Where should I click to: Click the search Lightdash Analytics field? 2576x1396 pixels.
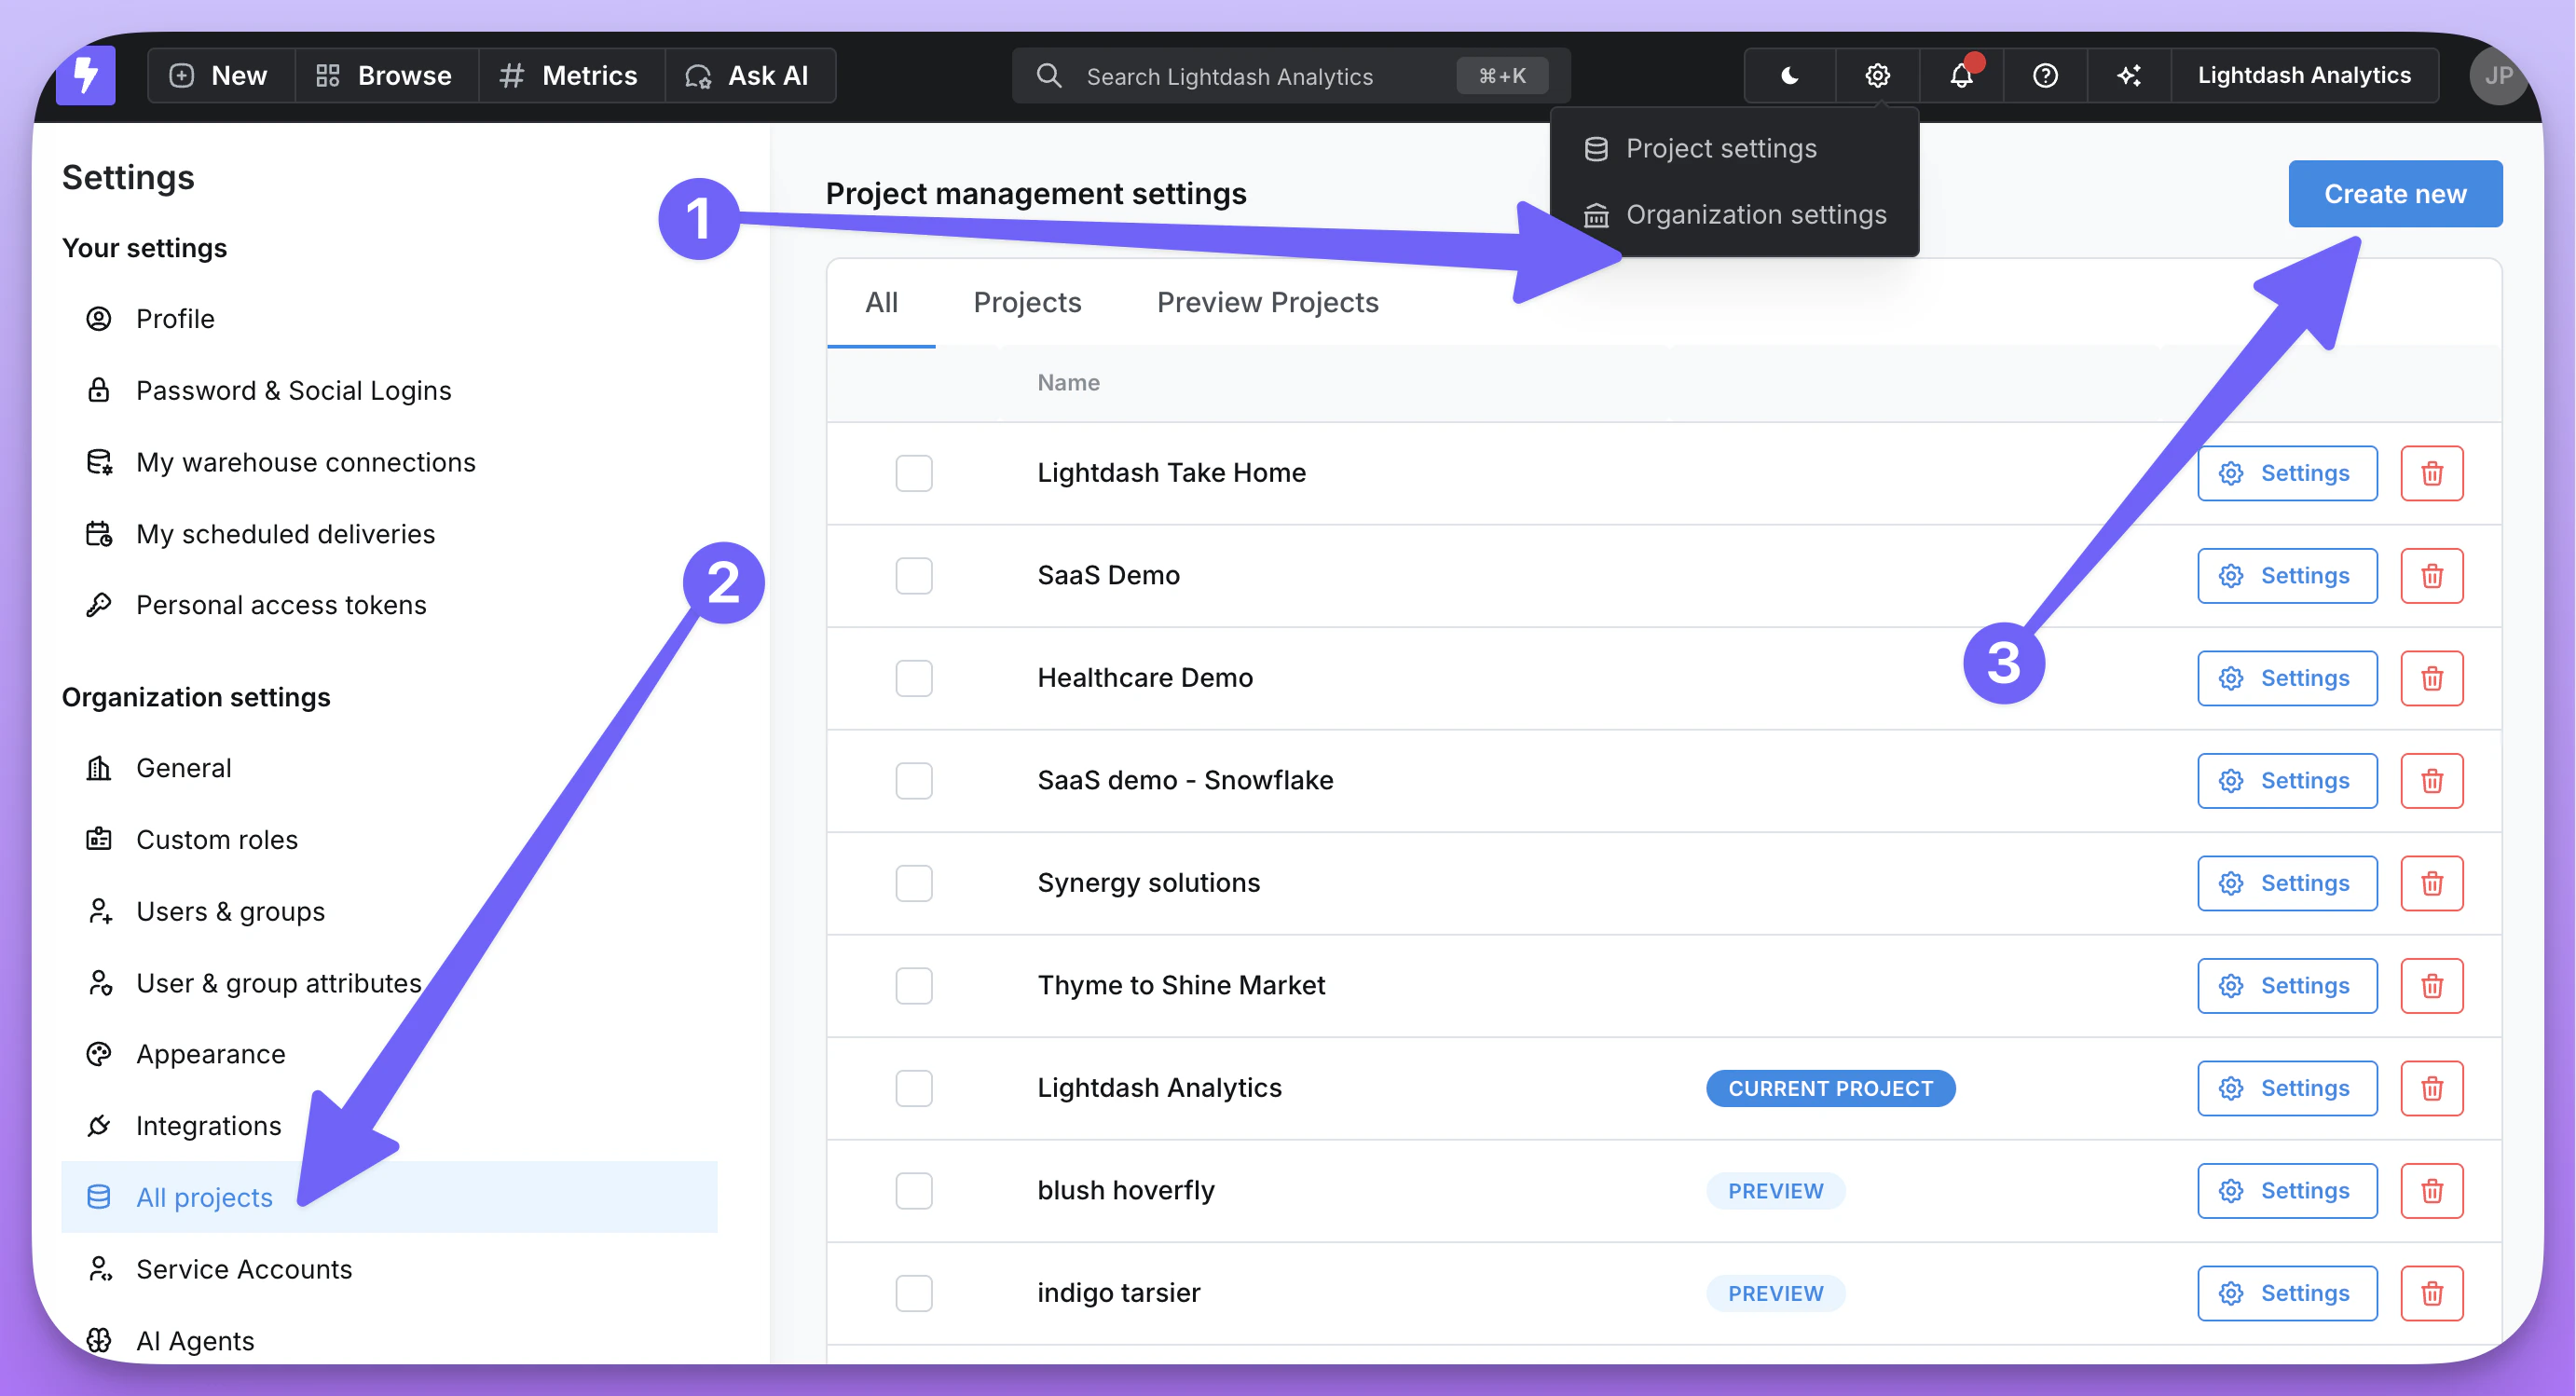coord(1230,75)
